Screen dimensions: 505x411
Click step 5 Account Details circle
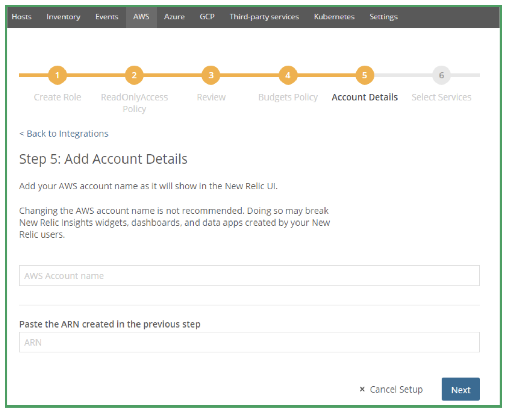coord(364,75)
